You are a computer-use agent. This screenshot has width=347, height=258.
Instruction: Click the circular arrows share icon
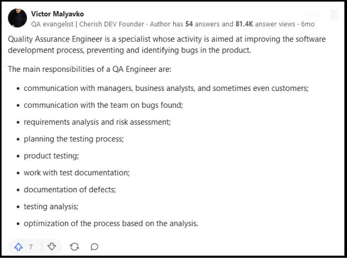point(74,247)
